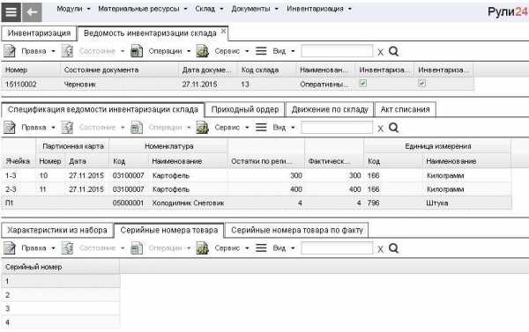Click the search magnifier in top toolbar
Viewport: 529px width, 332px height.
click(393, 51)
